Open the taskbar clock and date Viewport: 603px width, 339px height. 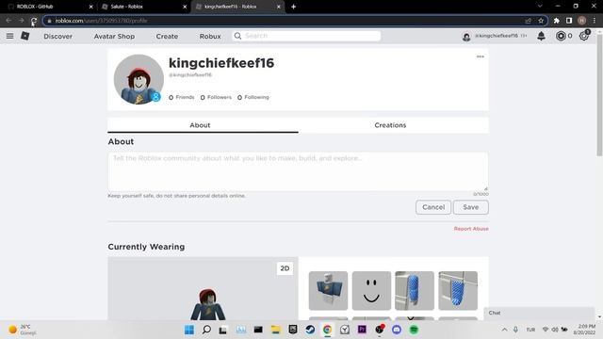584,330
